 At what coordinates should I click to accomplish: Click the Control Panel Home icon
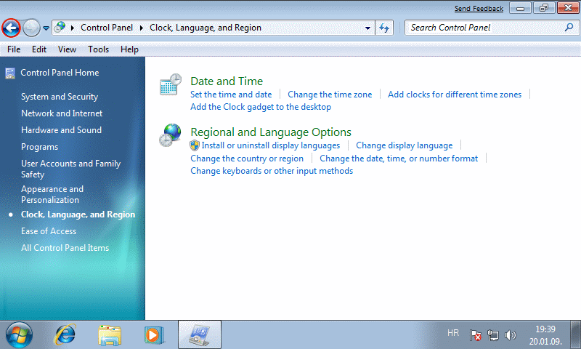coord(10,73)
